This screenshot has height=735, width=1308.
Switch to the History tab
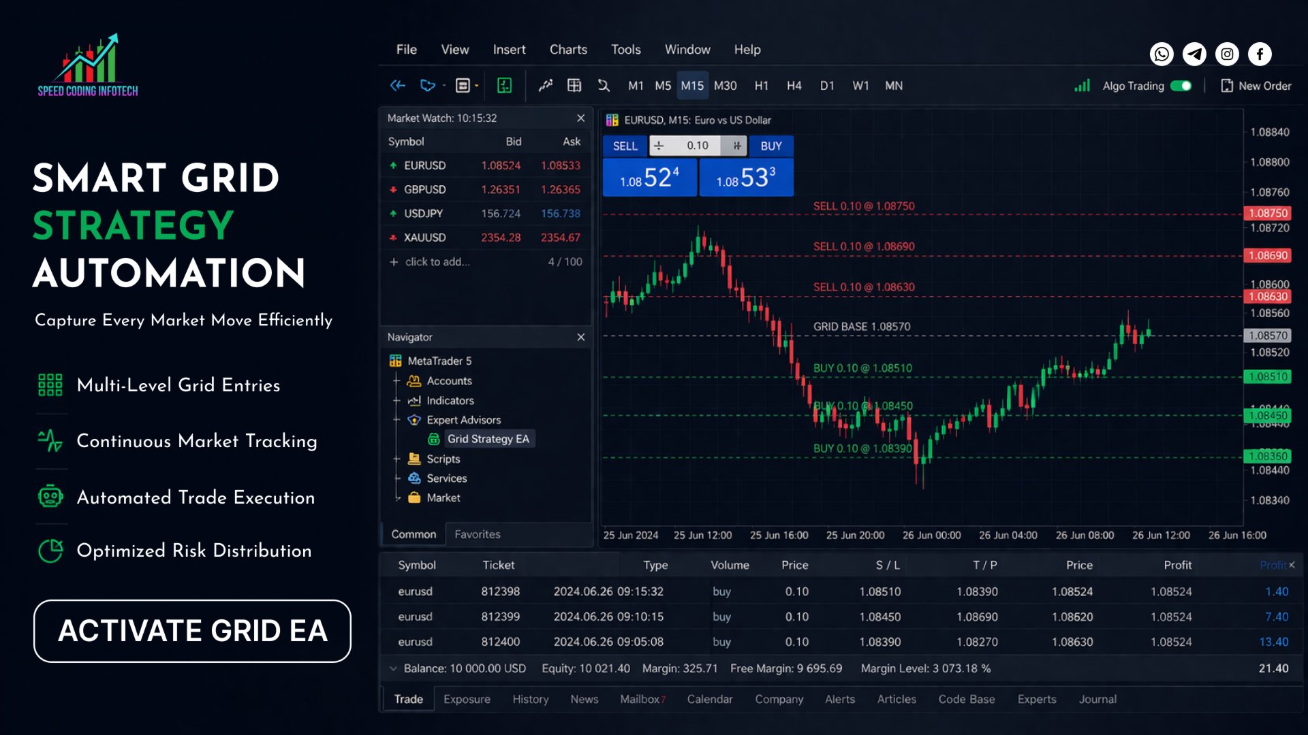coord(530,700)
